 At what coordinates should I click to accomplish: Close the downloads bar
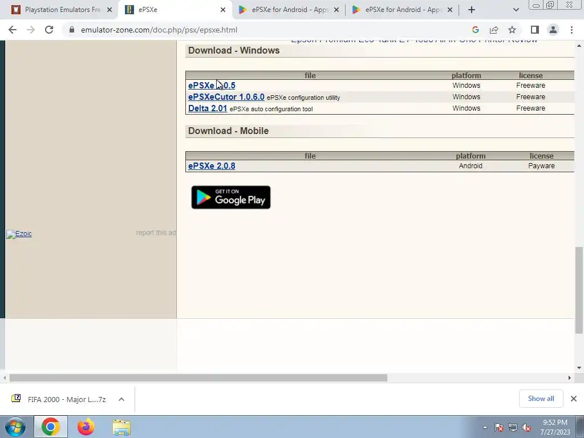[x=574, y=399]
